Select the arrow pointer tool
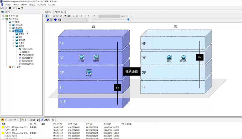 pos(46,16)
